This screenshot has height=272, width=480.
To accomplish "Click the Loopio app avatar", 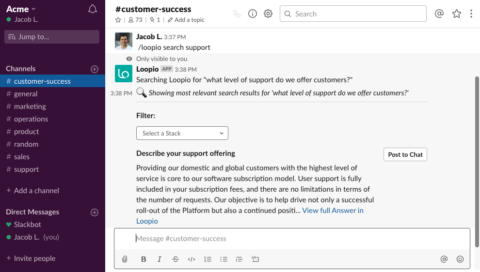I will click(124, 74).
